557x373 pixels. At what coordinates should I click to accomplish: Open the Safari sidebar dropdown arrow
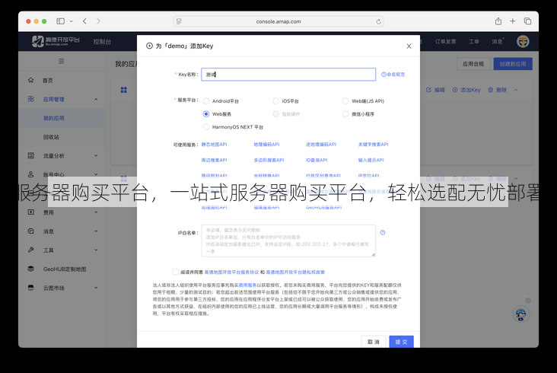click(72, 21)
